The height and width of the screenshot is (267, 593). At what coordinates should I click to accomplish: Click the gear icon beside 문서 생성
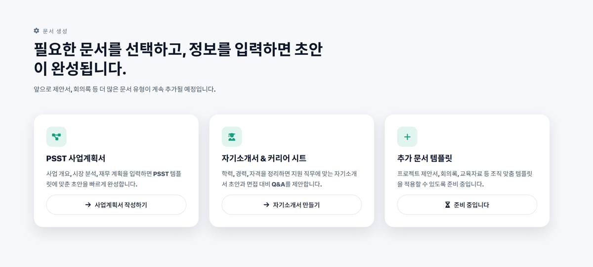37,31
